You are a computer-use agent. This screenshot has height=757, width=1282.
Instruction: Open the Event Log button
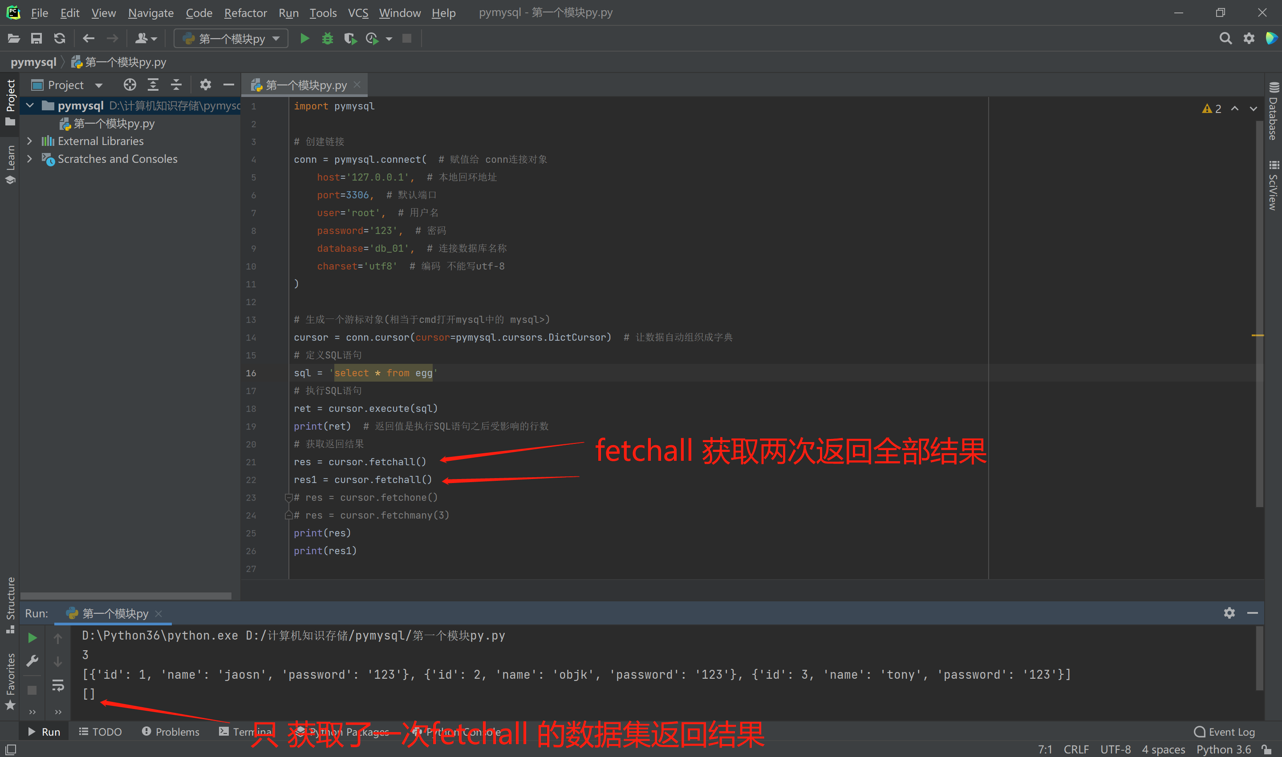click(x=1224, y=732)
